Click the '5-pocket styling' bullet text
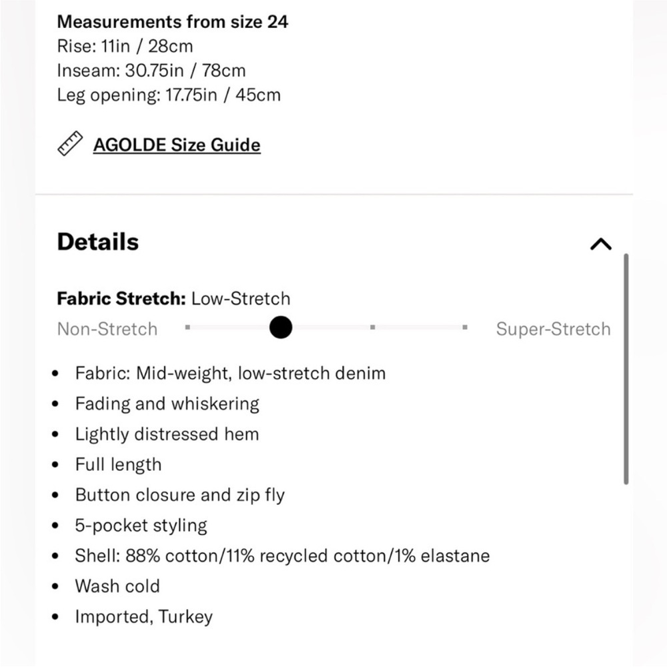The width and height of the screenshot is (667, 667). tap(141, 526)
